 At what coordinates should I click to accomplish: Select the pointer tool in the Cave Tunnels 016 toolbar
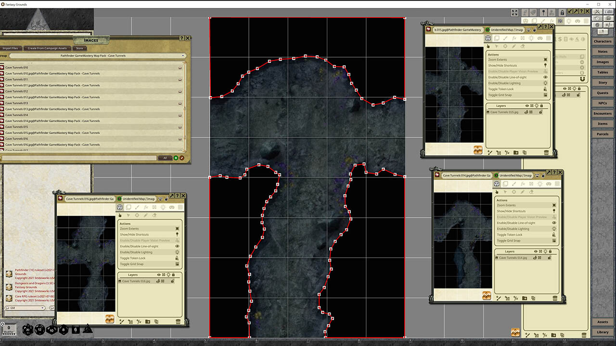pos(120,215)
